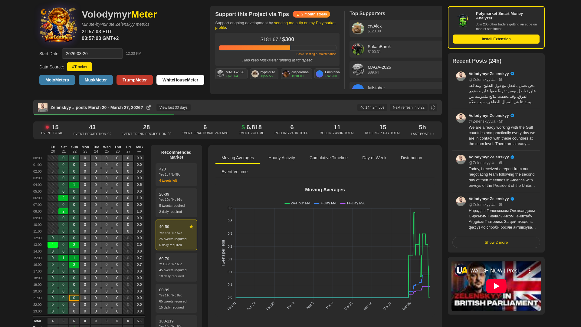This screenshot has width=581, height=327.
Task: Click the fire icon on the 2 month streak badge
Action: click(298, 14)
